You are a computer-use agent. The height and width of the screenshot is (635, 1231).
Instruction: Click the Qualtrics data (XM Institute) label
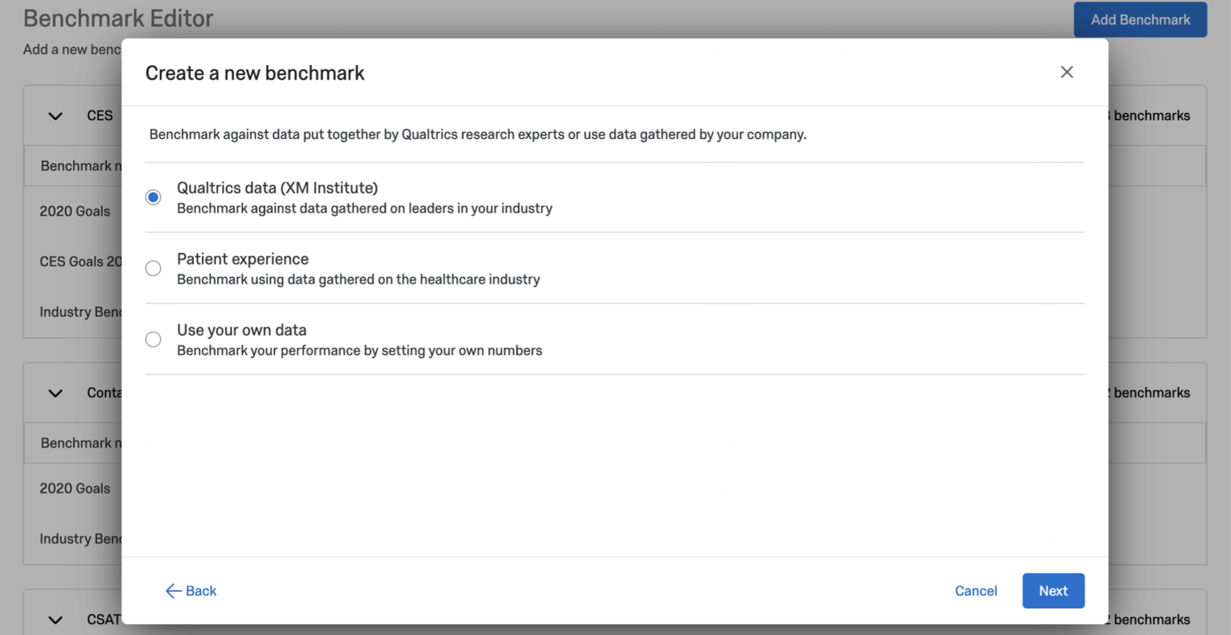click(x=277, y=188)
